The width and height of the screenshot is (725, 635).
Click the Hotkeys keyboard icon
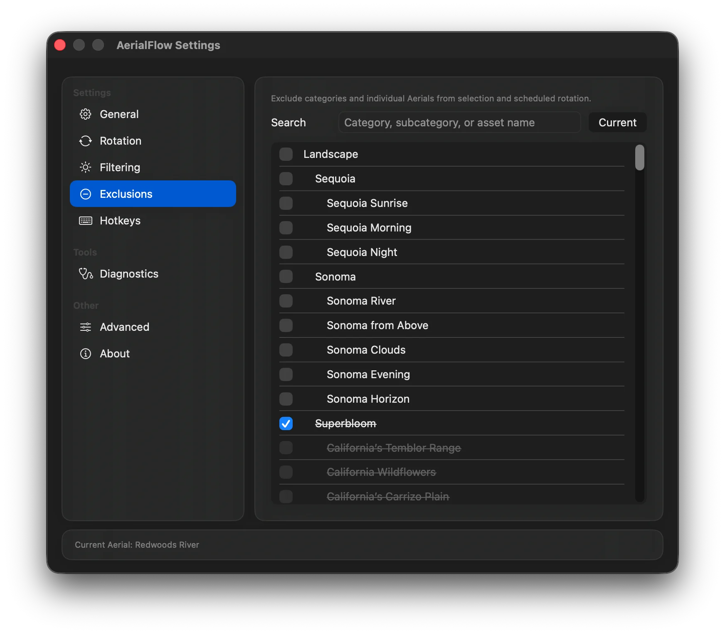(x=85, y=221)
